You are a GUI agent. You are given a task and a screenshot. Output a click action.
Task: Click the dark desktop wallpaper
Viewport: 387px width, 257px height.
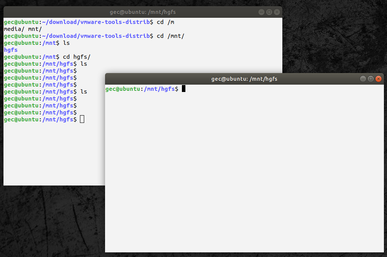click(50, 224)
